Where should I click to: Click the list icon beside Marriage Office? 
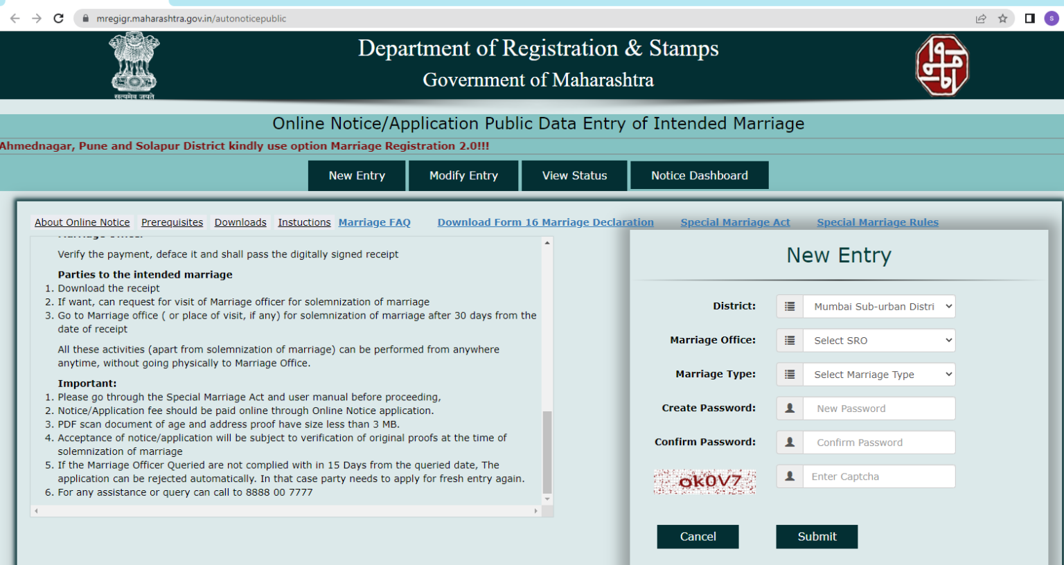(x=788, y=340)
